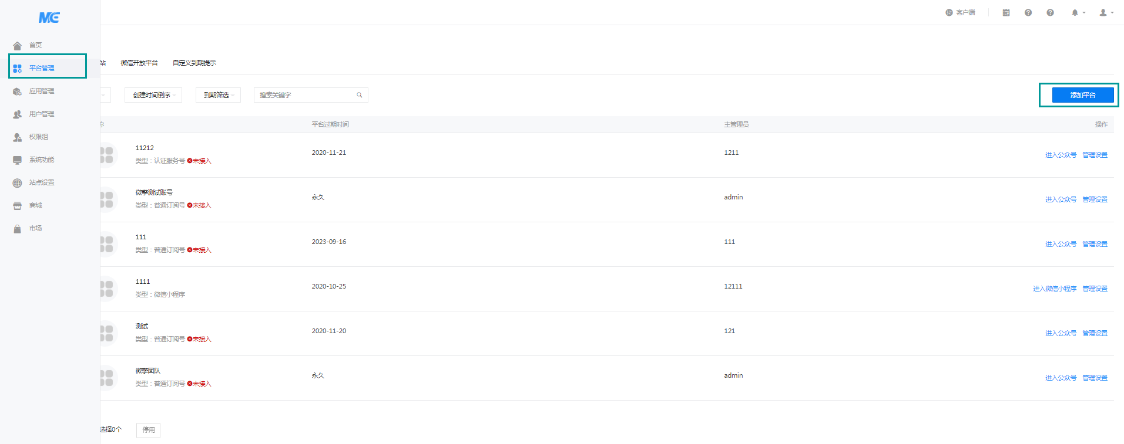Open 权限组 in the sidebar
The width and height of the screenshot is (1124, 444).
[x=38, y=137]
